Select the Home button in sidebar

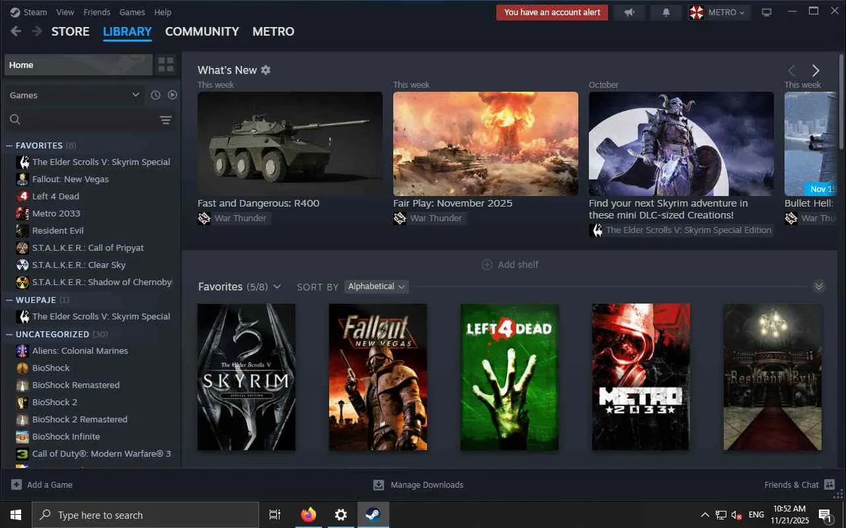(x=78, y=65)
